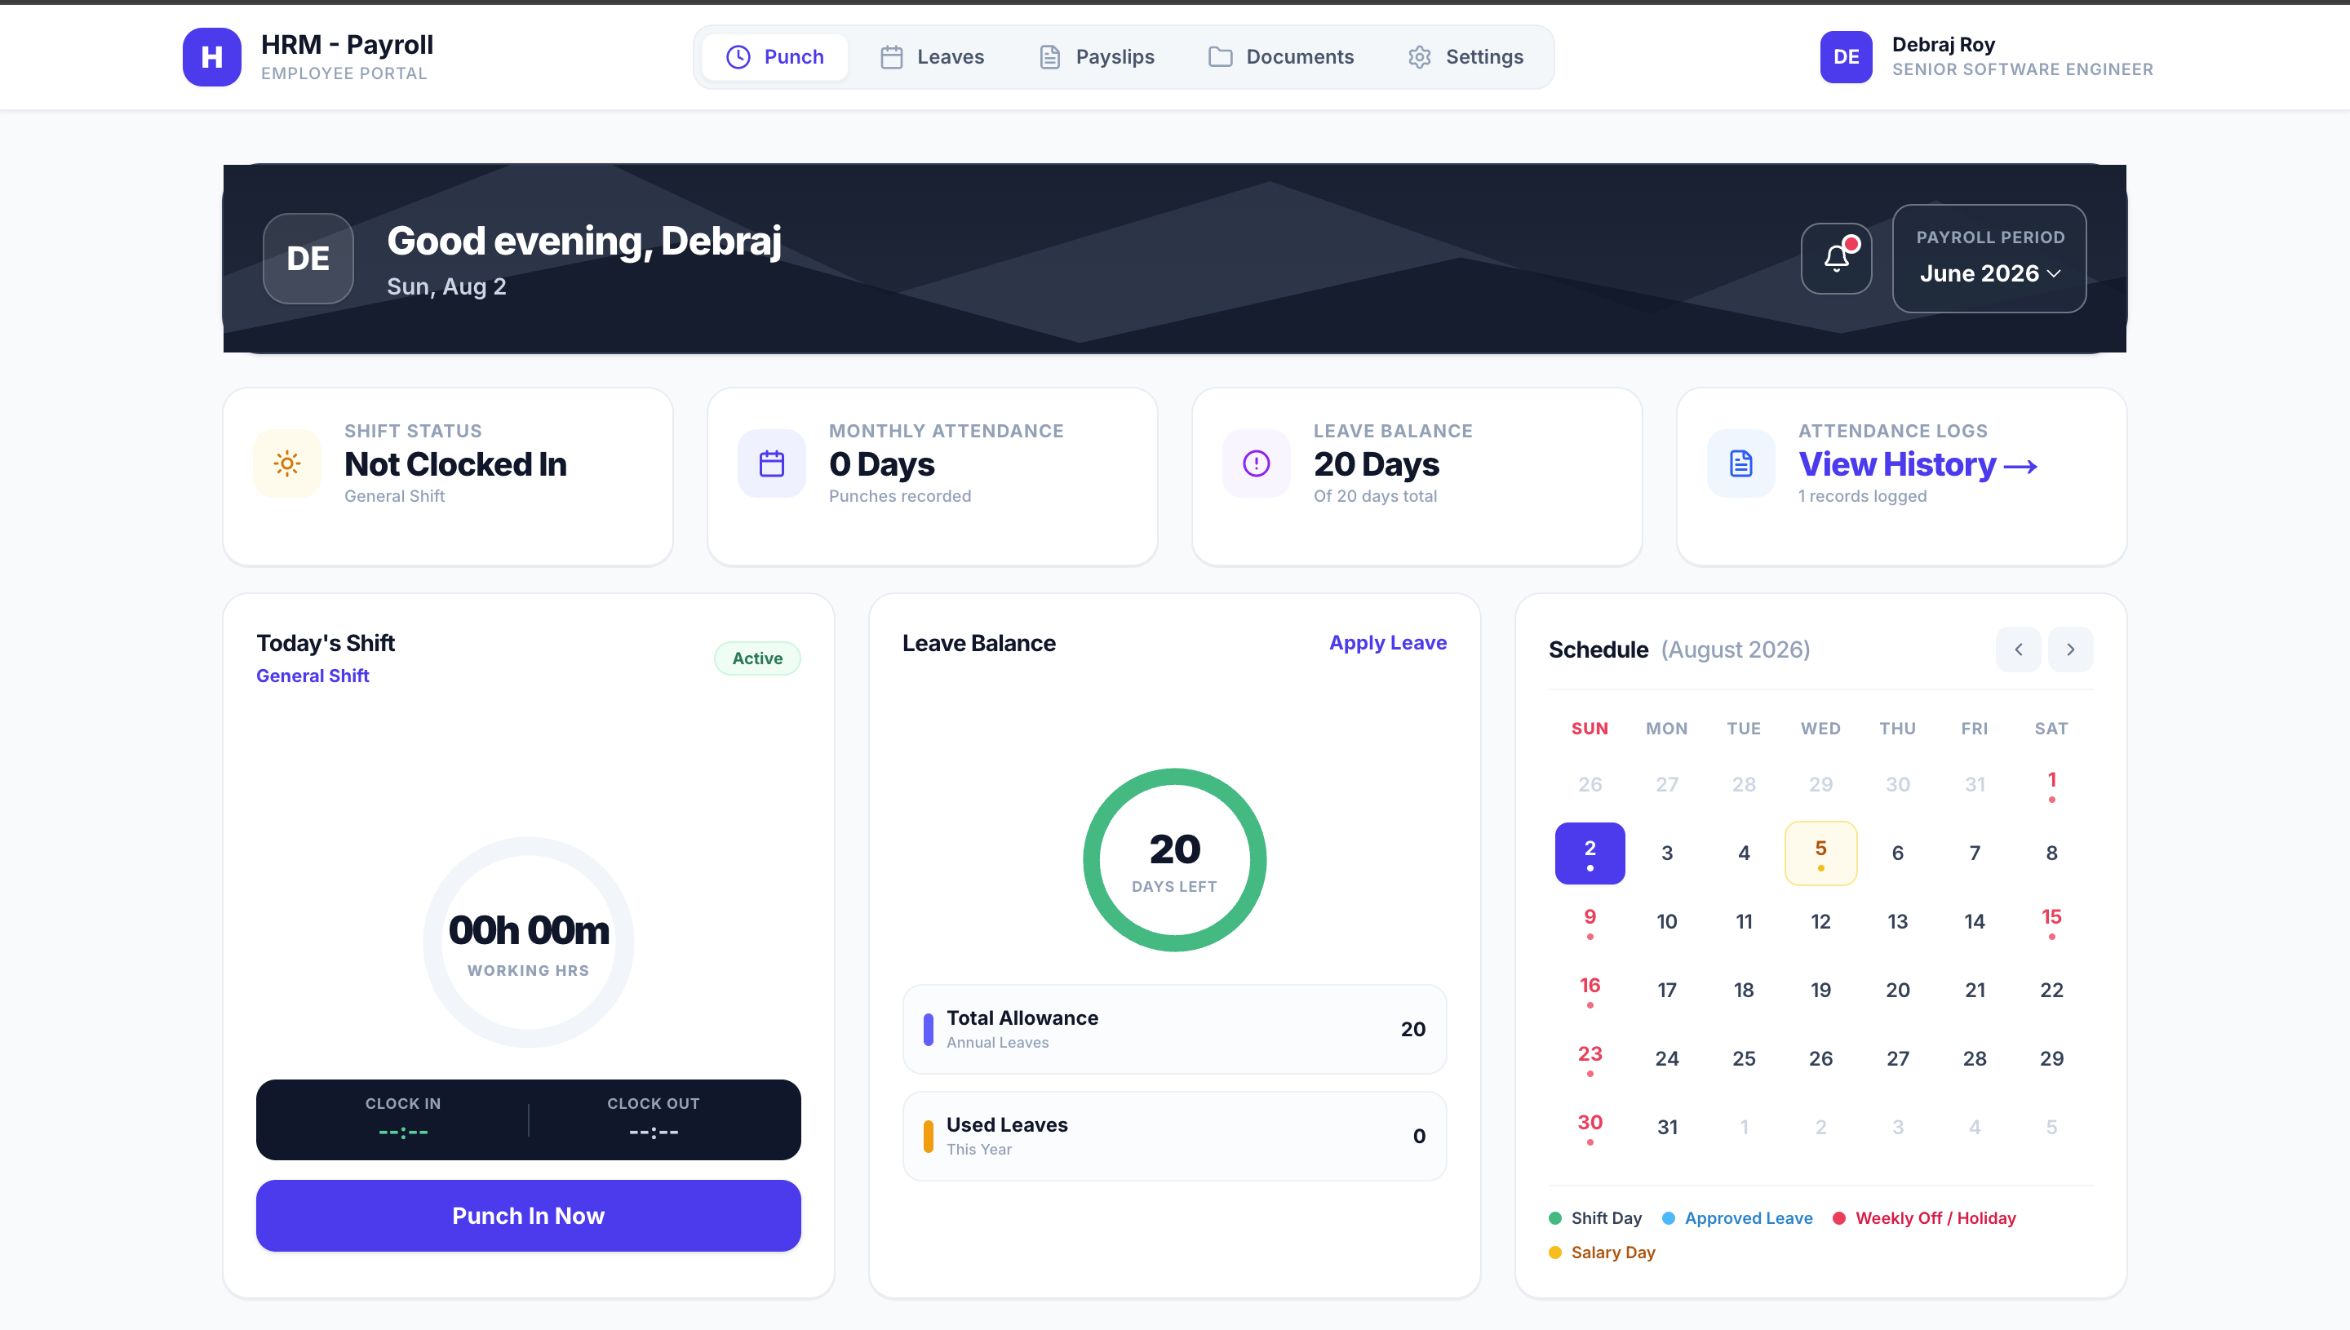The height and width of the screenshot is (1330, 2350).
Task: Click the DE avatar in top-right header
Action: pyautogui.click(x=1846, y=56)
